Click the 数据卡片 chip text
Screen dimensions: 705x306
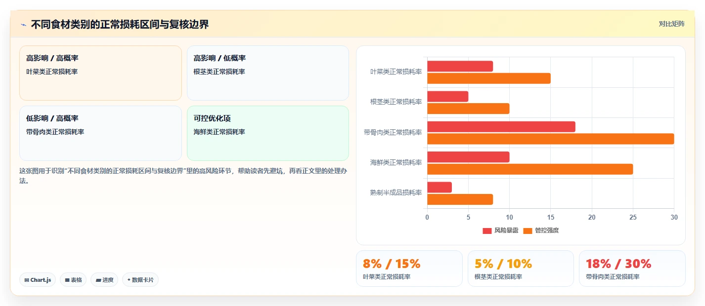pyautogui.click(x=143, y=280)
